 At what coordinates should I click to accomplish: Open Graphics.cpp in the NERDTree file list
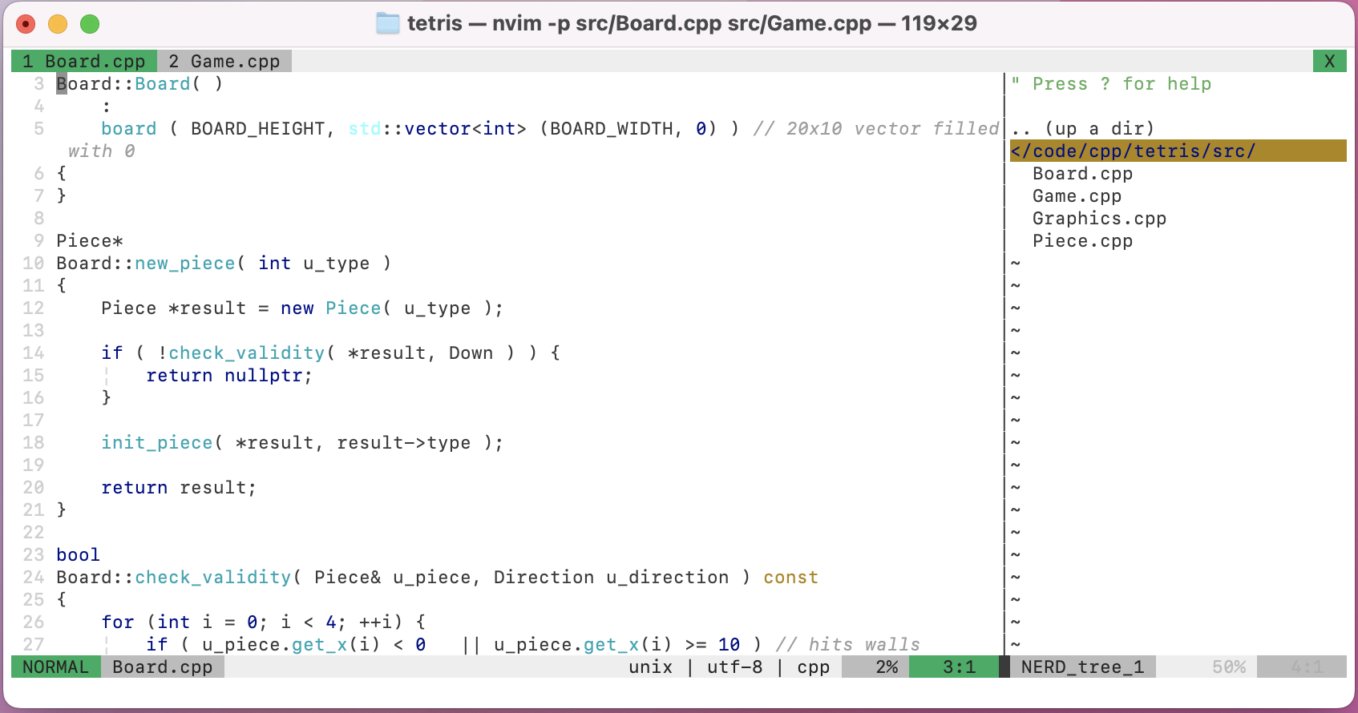(x=1099, y=219)
